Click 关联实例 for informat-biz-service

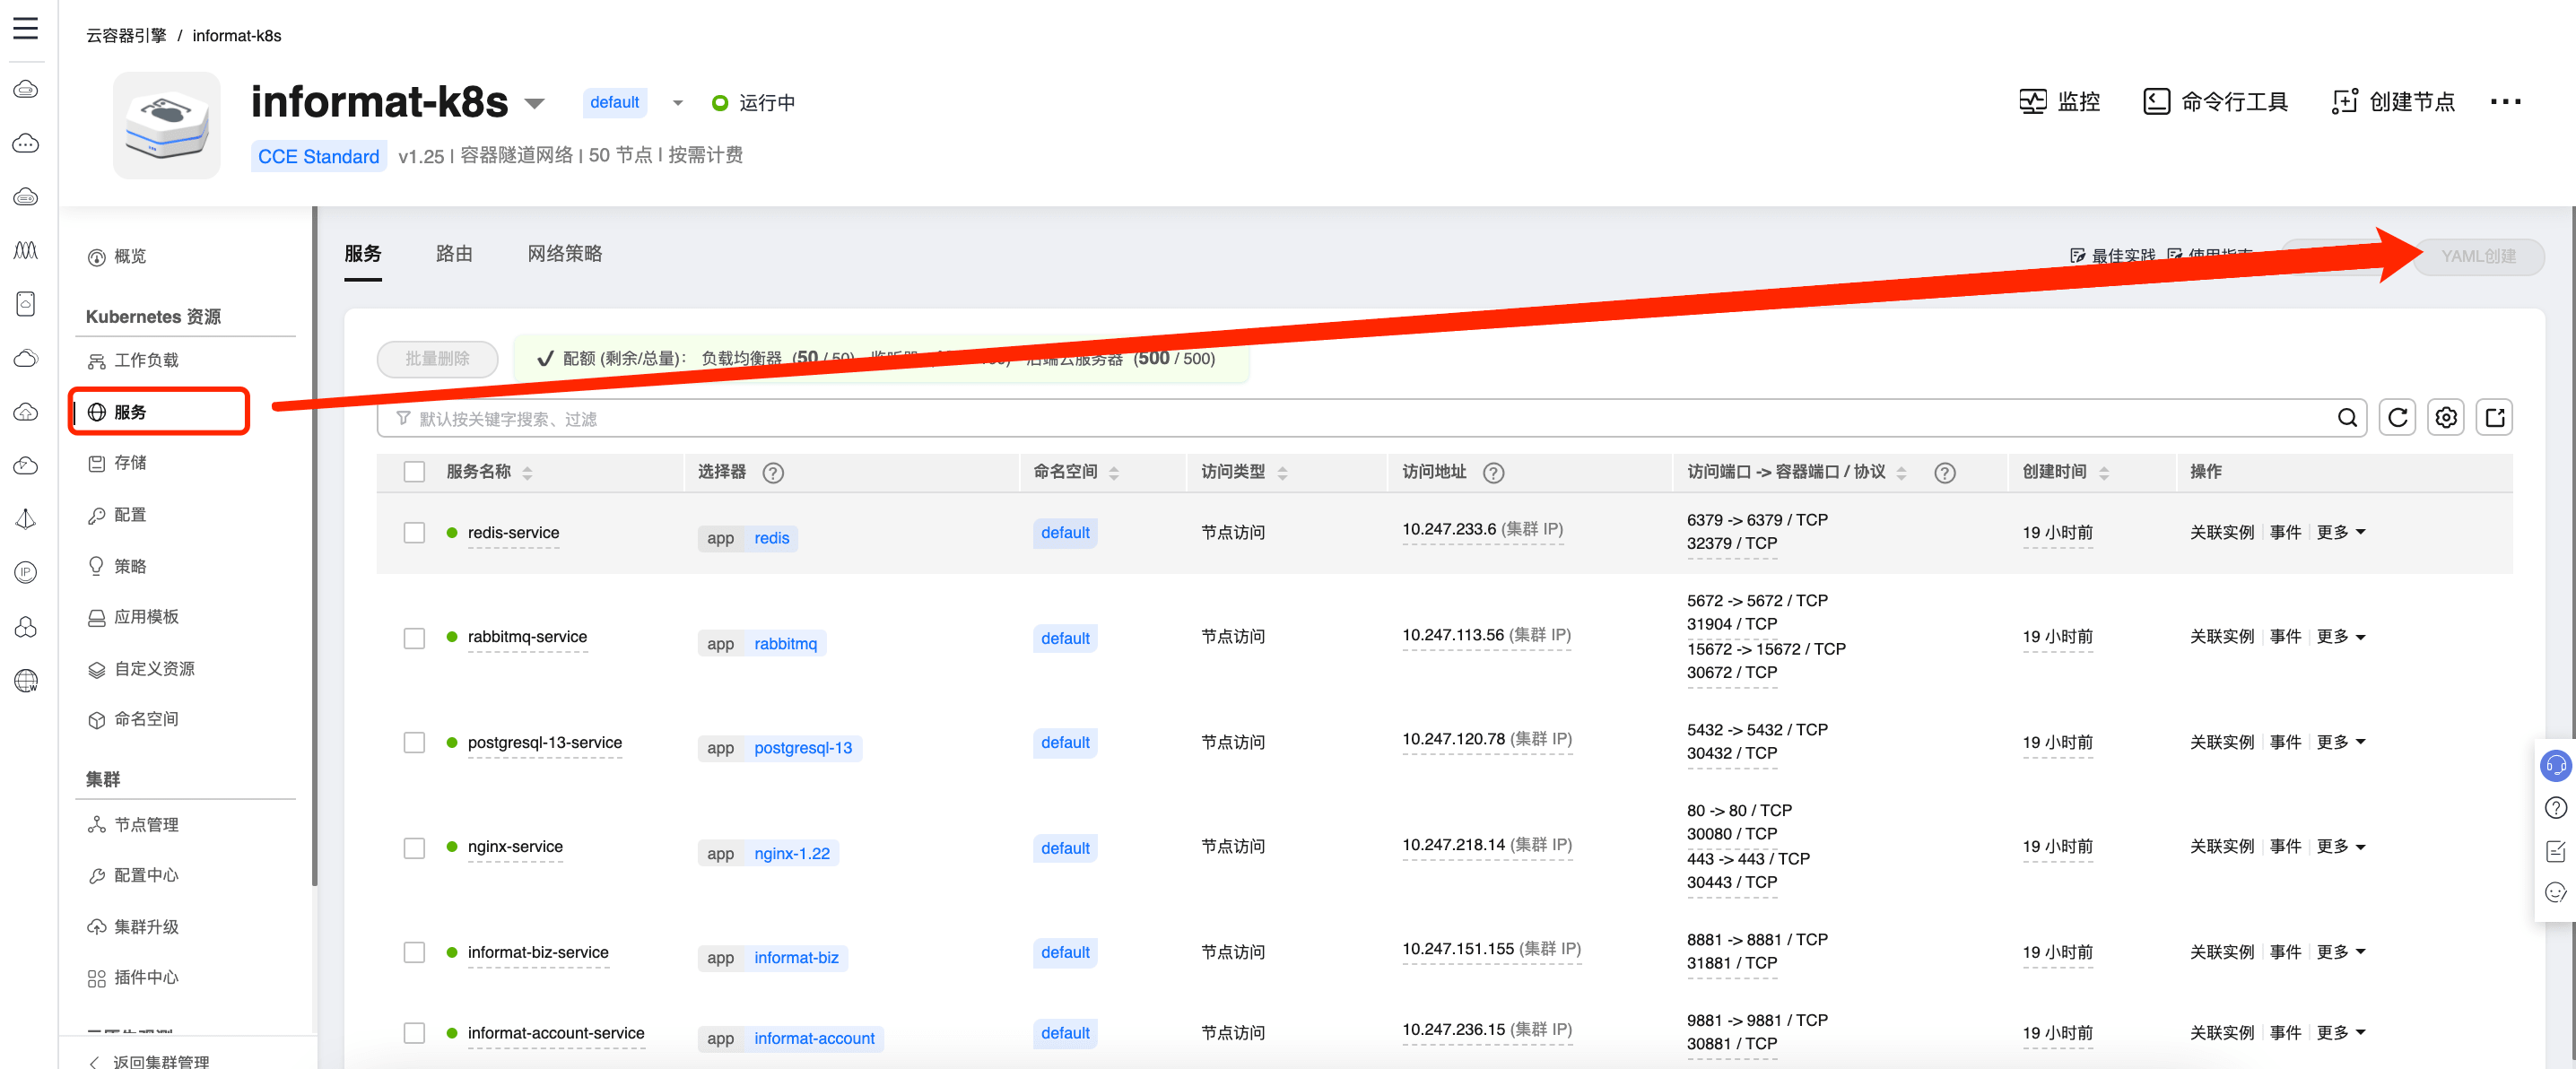pos(2221,952)
